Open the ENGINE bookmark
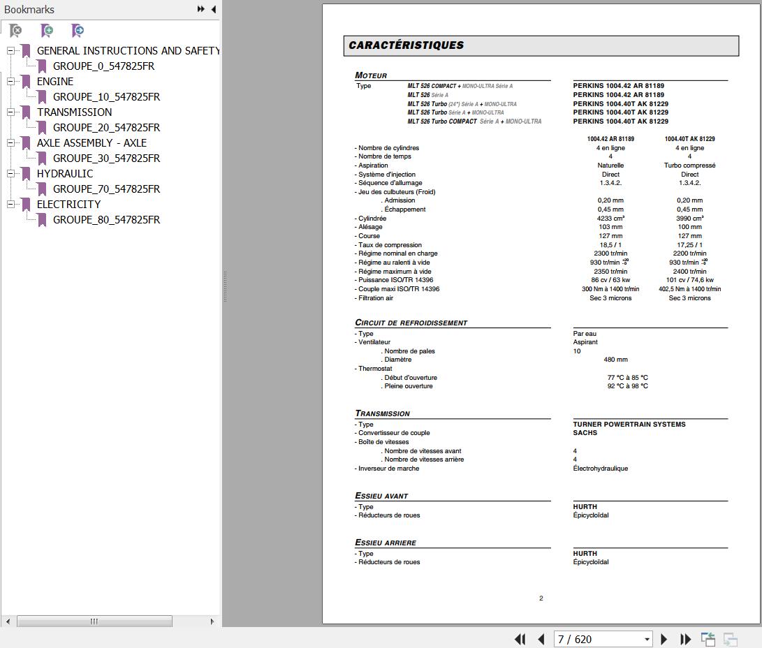This screenshot has width=762, height=648. tap(55, 82)
